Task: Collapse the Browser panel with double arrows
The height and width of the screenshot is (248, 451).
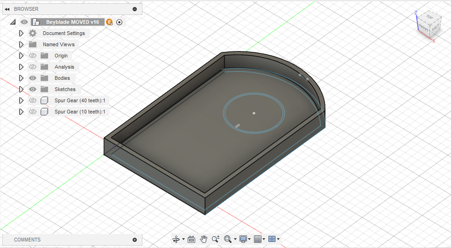Action: 7,9
